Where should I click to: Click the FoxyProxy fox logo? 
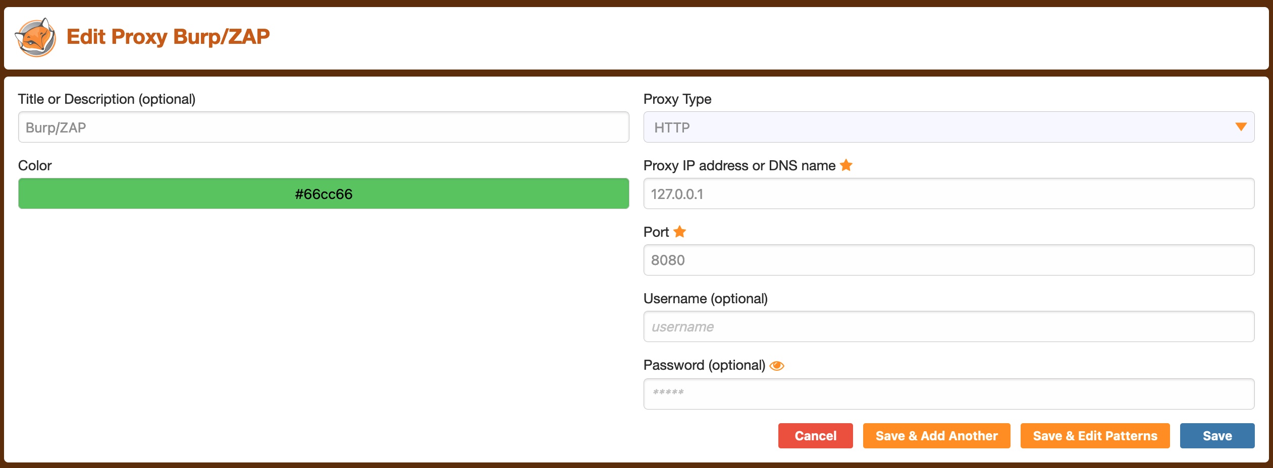35,38
